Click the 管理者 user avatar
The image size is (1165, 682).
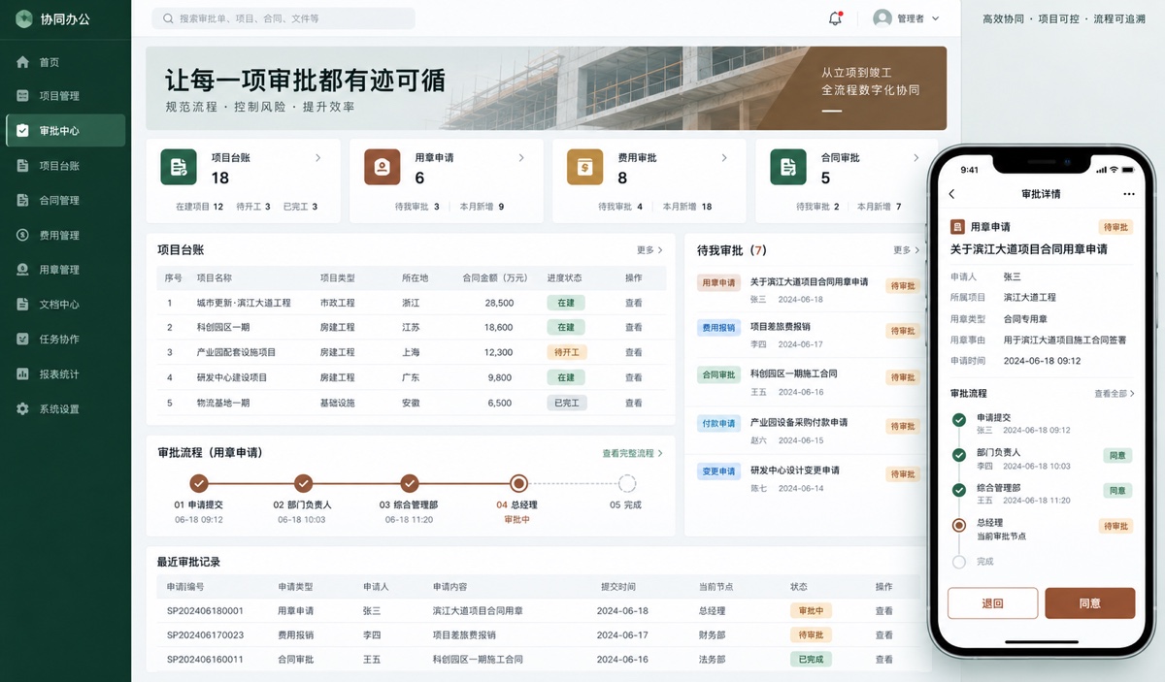click(882, 18)
